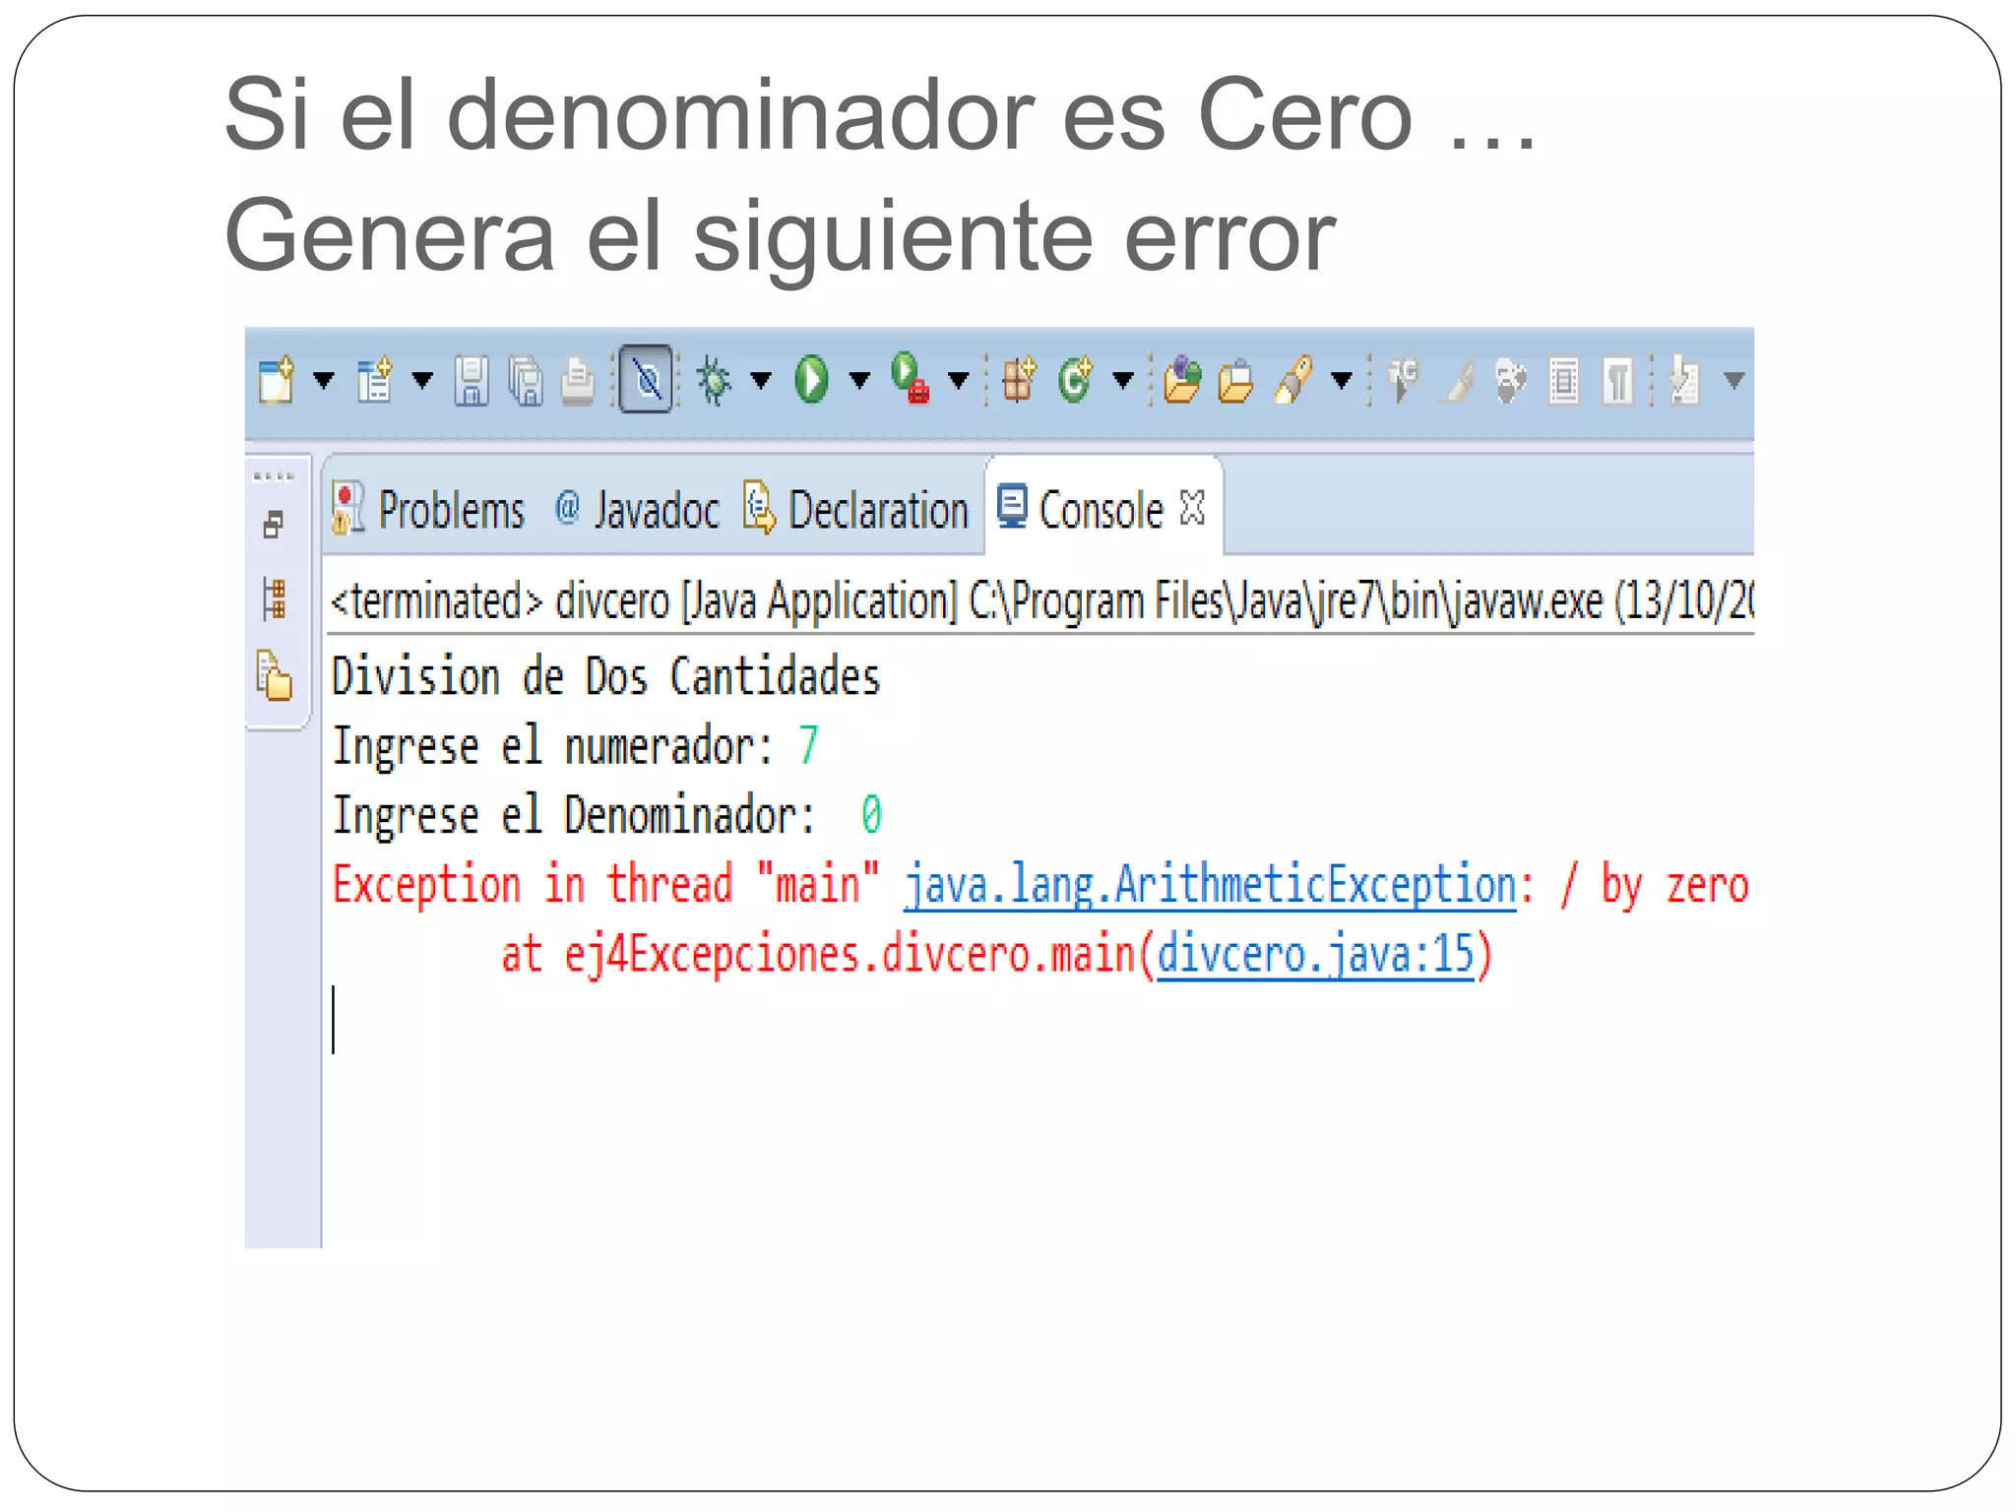The width and height of the screenshot is (2016, 1512).
Task: Click the green Run button
Action: coord(812,380)
